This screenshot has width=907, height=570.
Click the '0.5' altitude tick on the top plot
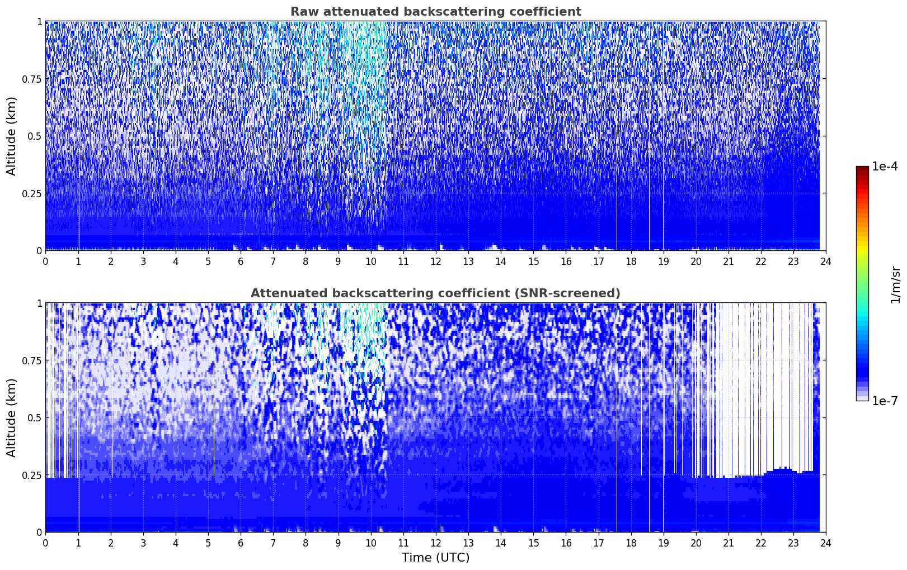(35, 136)
